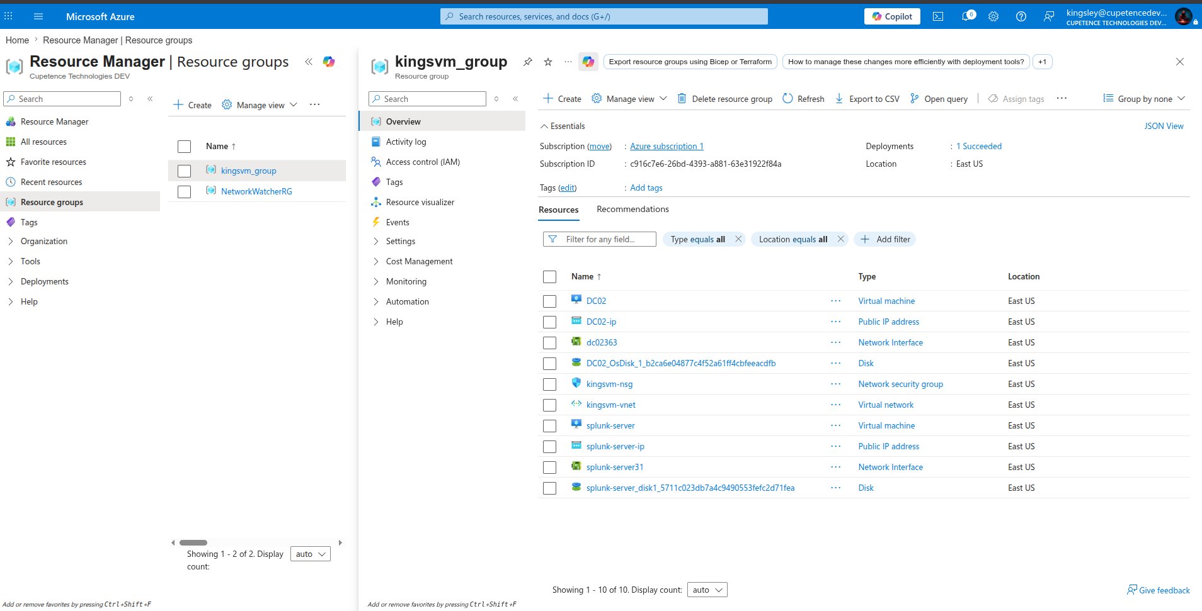Click the Copilot icon next to kingsvm_group suggestions
This screenshot has width=1202, height=611.
[x=588, y=62]
